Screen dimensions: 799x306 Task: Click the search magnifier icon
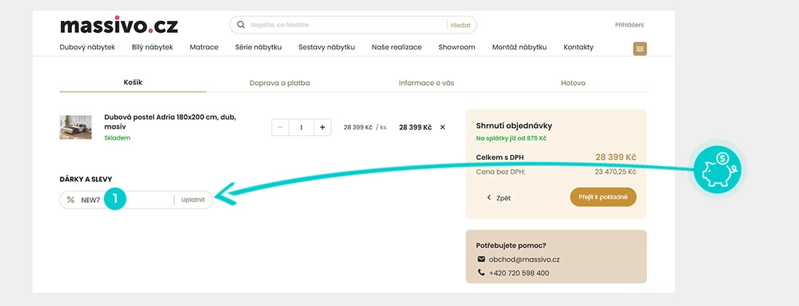[x=241, y=25]
